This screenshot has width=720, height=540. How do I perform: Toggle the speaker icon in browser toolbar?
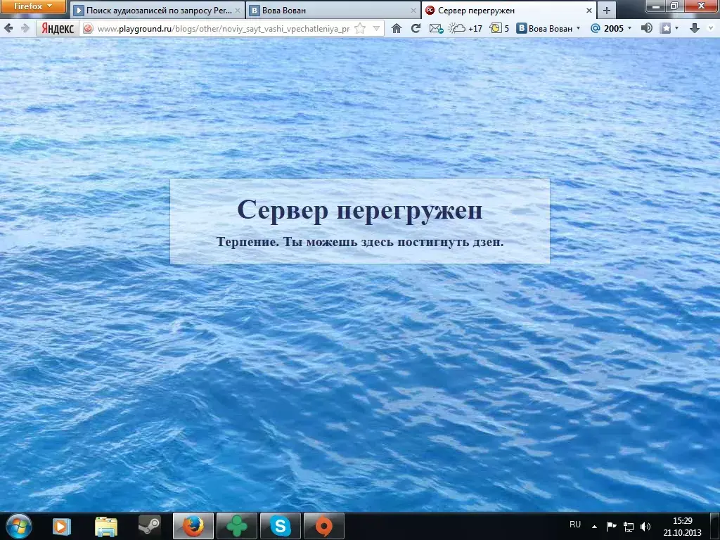(646, 28)
